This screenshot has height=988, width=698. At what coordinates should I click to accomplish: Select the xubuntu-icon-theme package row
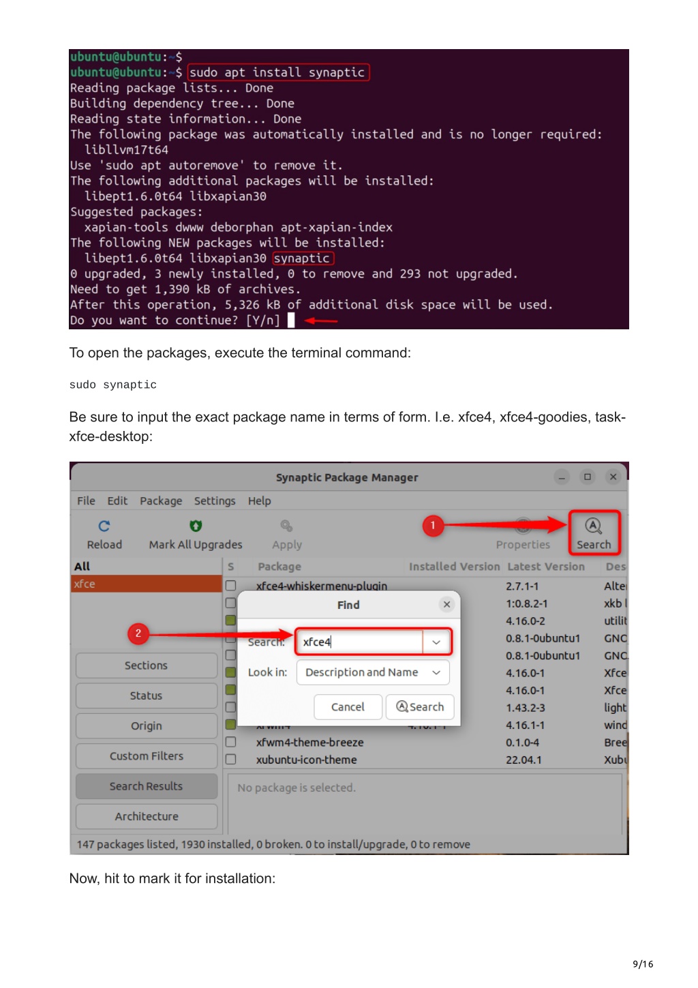pyautogui.click(x=426, y=760)
